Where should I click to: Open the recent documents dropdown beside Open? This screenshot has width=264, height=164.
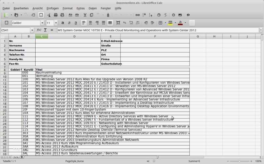(x=21, y=15)
